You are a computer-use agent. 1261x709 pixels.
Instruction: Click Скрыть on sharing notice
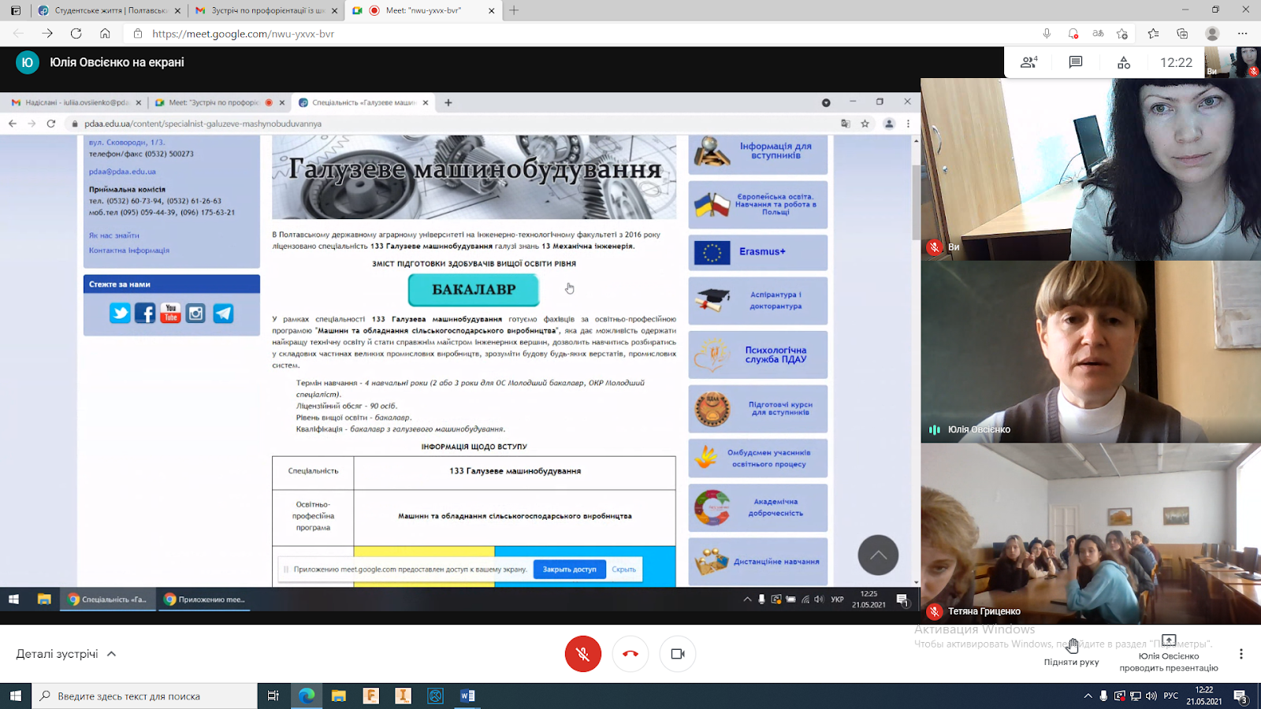pos(623,569)
